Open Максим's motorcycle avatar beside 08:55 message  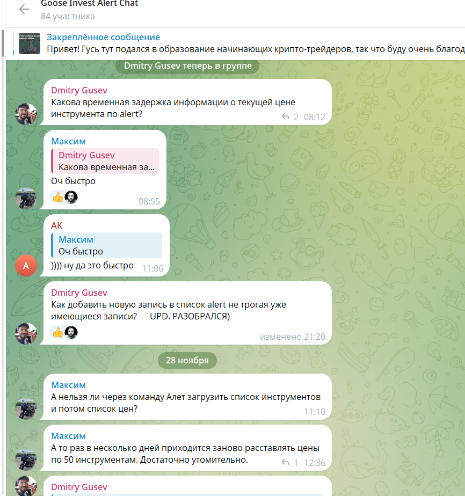[26, 198]
